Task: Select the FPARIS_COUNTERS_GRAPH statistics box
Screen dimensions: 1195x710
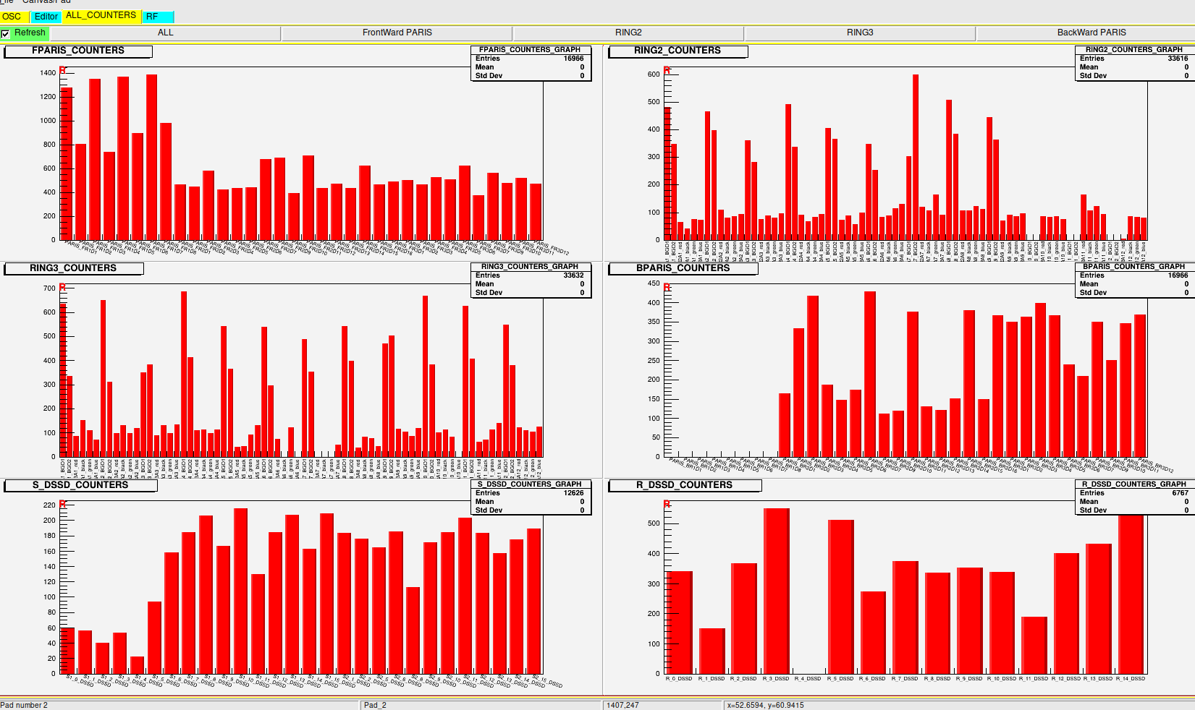Action: tap(531, 63)
